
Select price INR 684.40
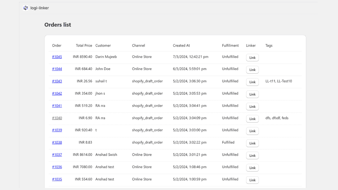(x=83, y=69)
